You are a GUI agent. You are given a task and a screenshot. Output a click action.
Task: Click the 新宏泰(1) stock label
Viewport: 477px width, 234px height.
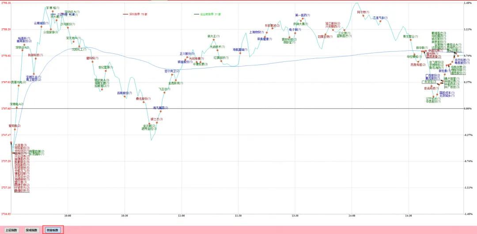[444, 71]
